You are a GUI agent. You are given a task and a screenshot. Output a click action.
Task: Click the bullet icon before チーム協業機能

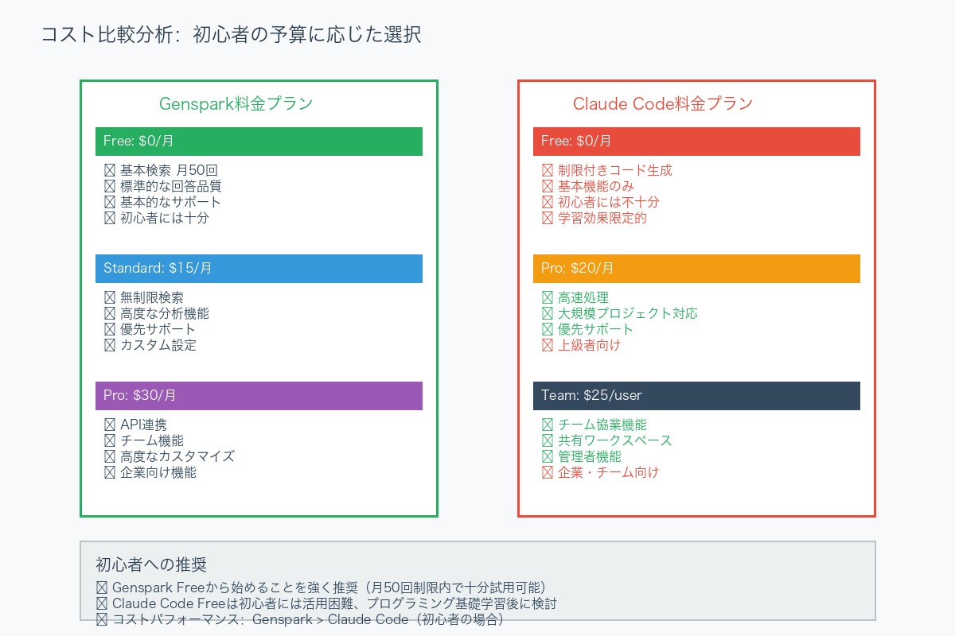548,425
